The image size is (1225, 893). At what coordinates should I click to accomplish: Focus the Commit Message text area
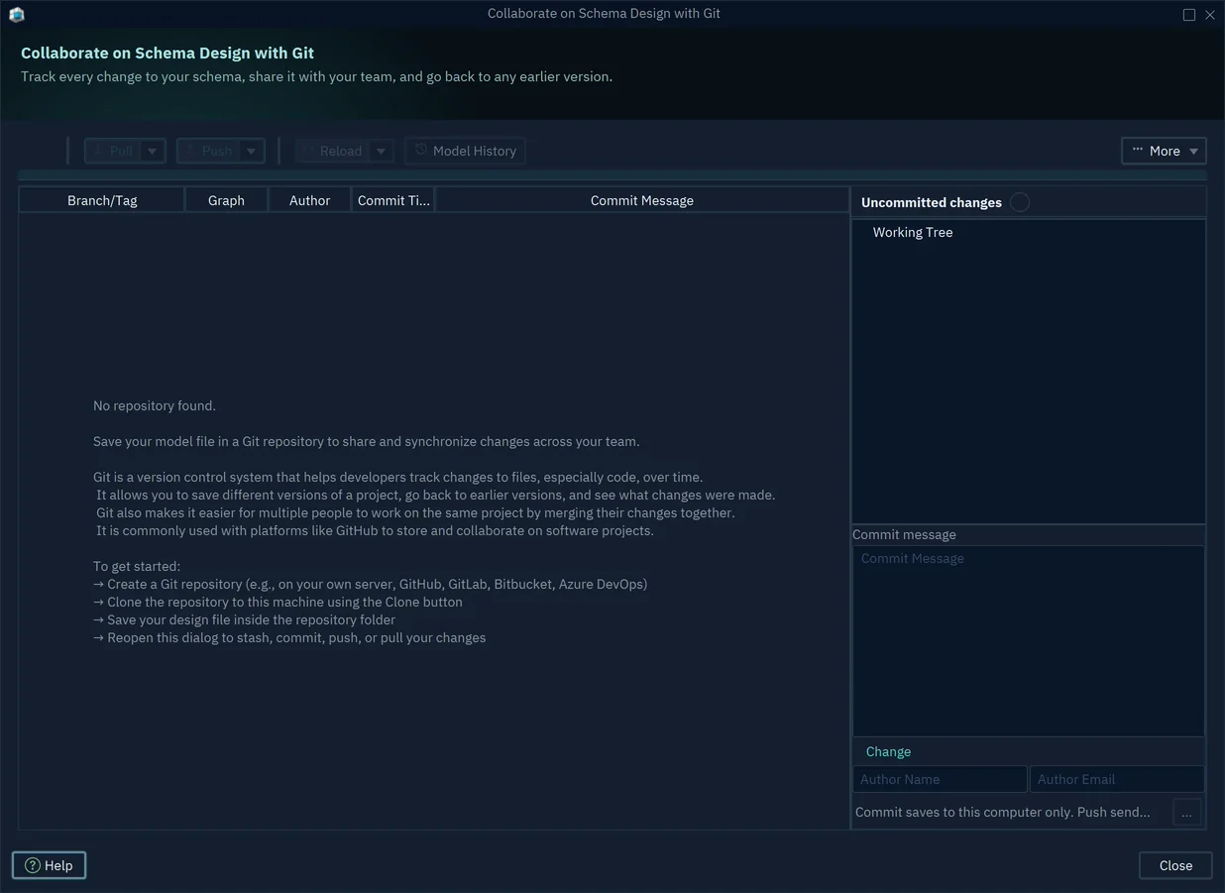click(1029, 641)
